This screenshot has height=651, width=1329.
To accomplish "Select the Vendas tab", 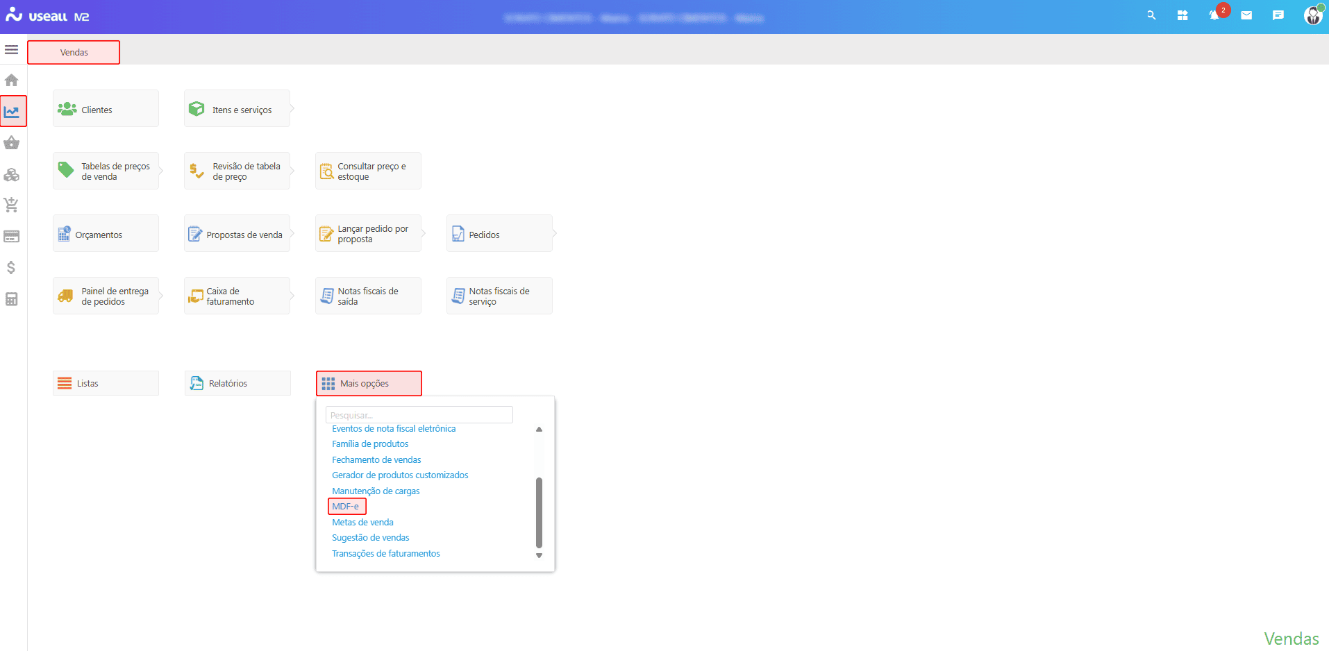I will point(74,53).
